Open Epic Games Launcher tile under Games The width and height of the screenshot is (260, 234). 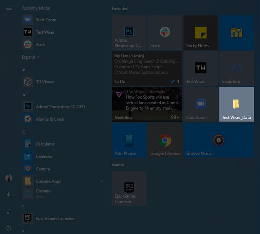129,189
